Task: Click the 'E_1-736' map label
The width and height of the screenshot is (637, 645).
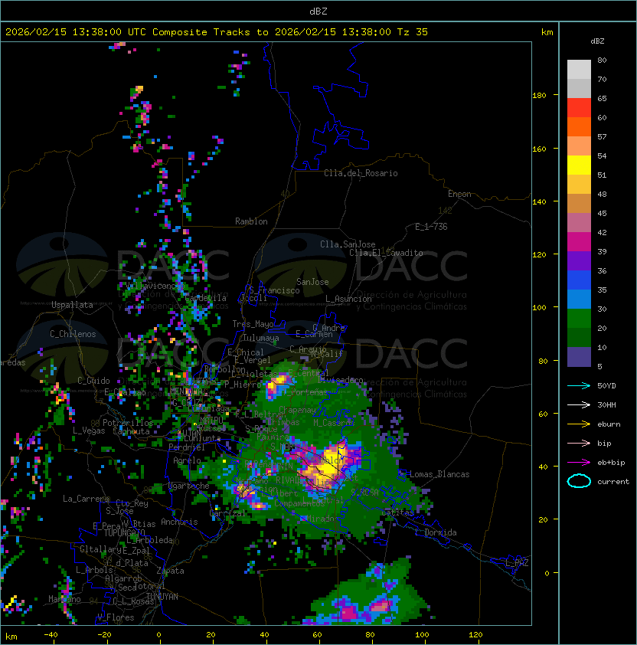Action: tap(431, 227)
